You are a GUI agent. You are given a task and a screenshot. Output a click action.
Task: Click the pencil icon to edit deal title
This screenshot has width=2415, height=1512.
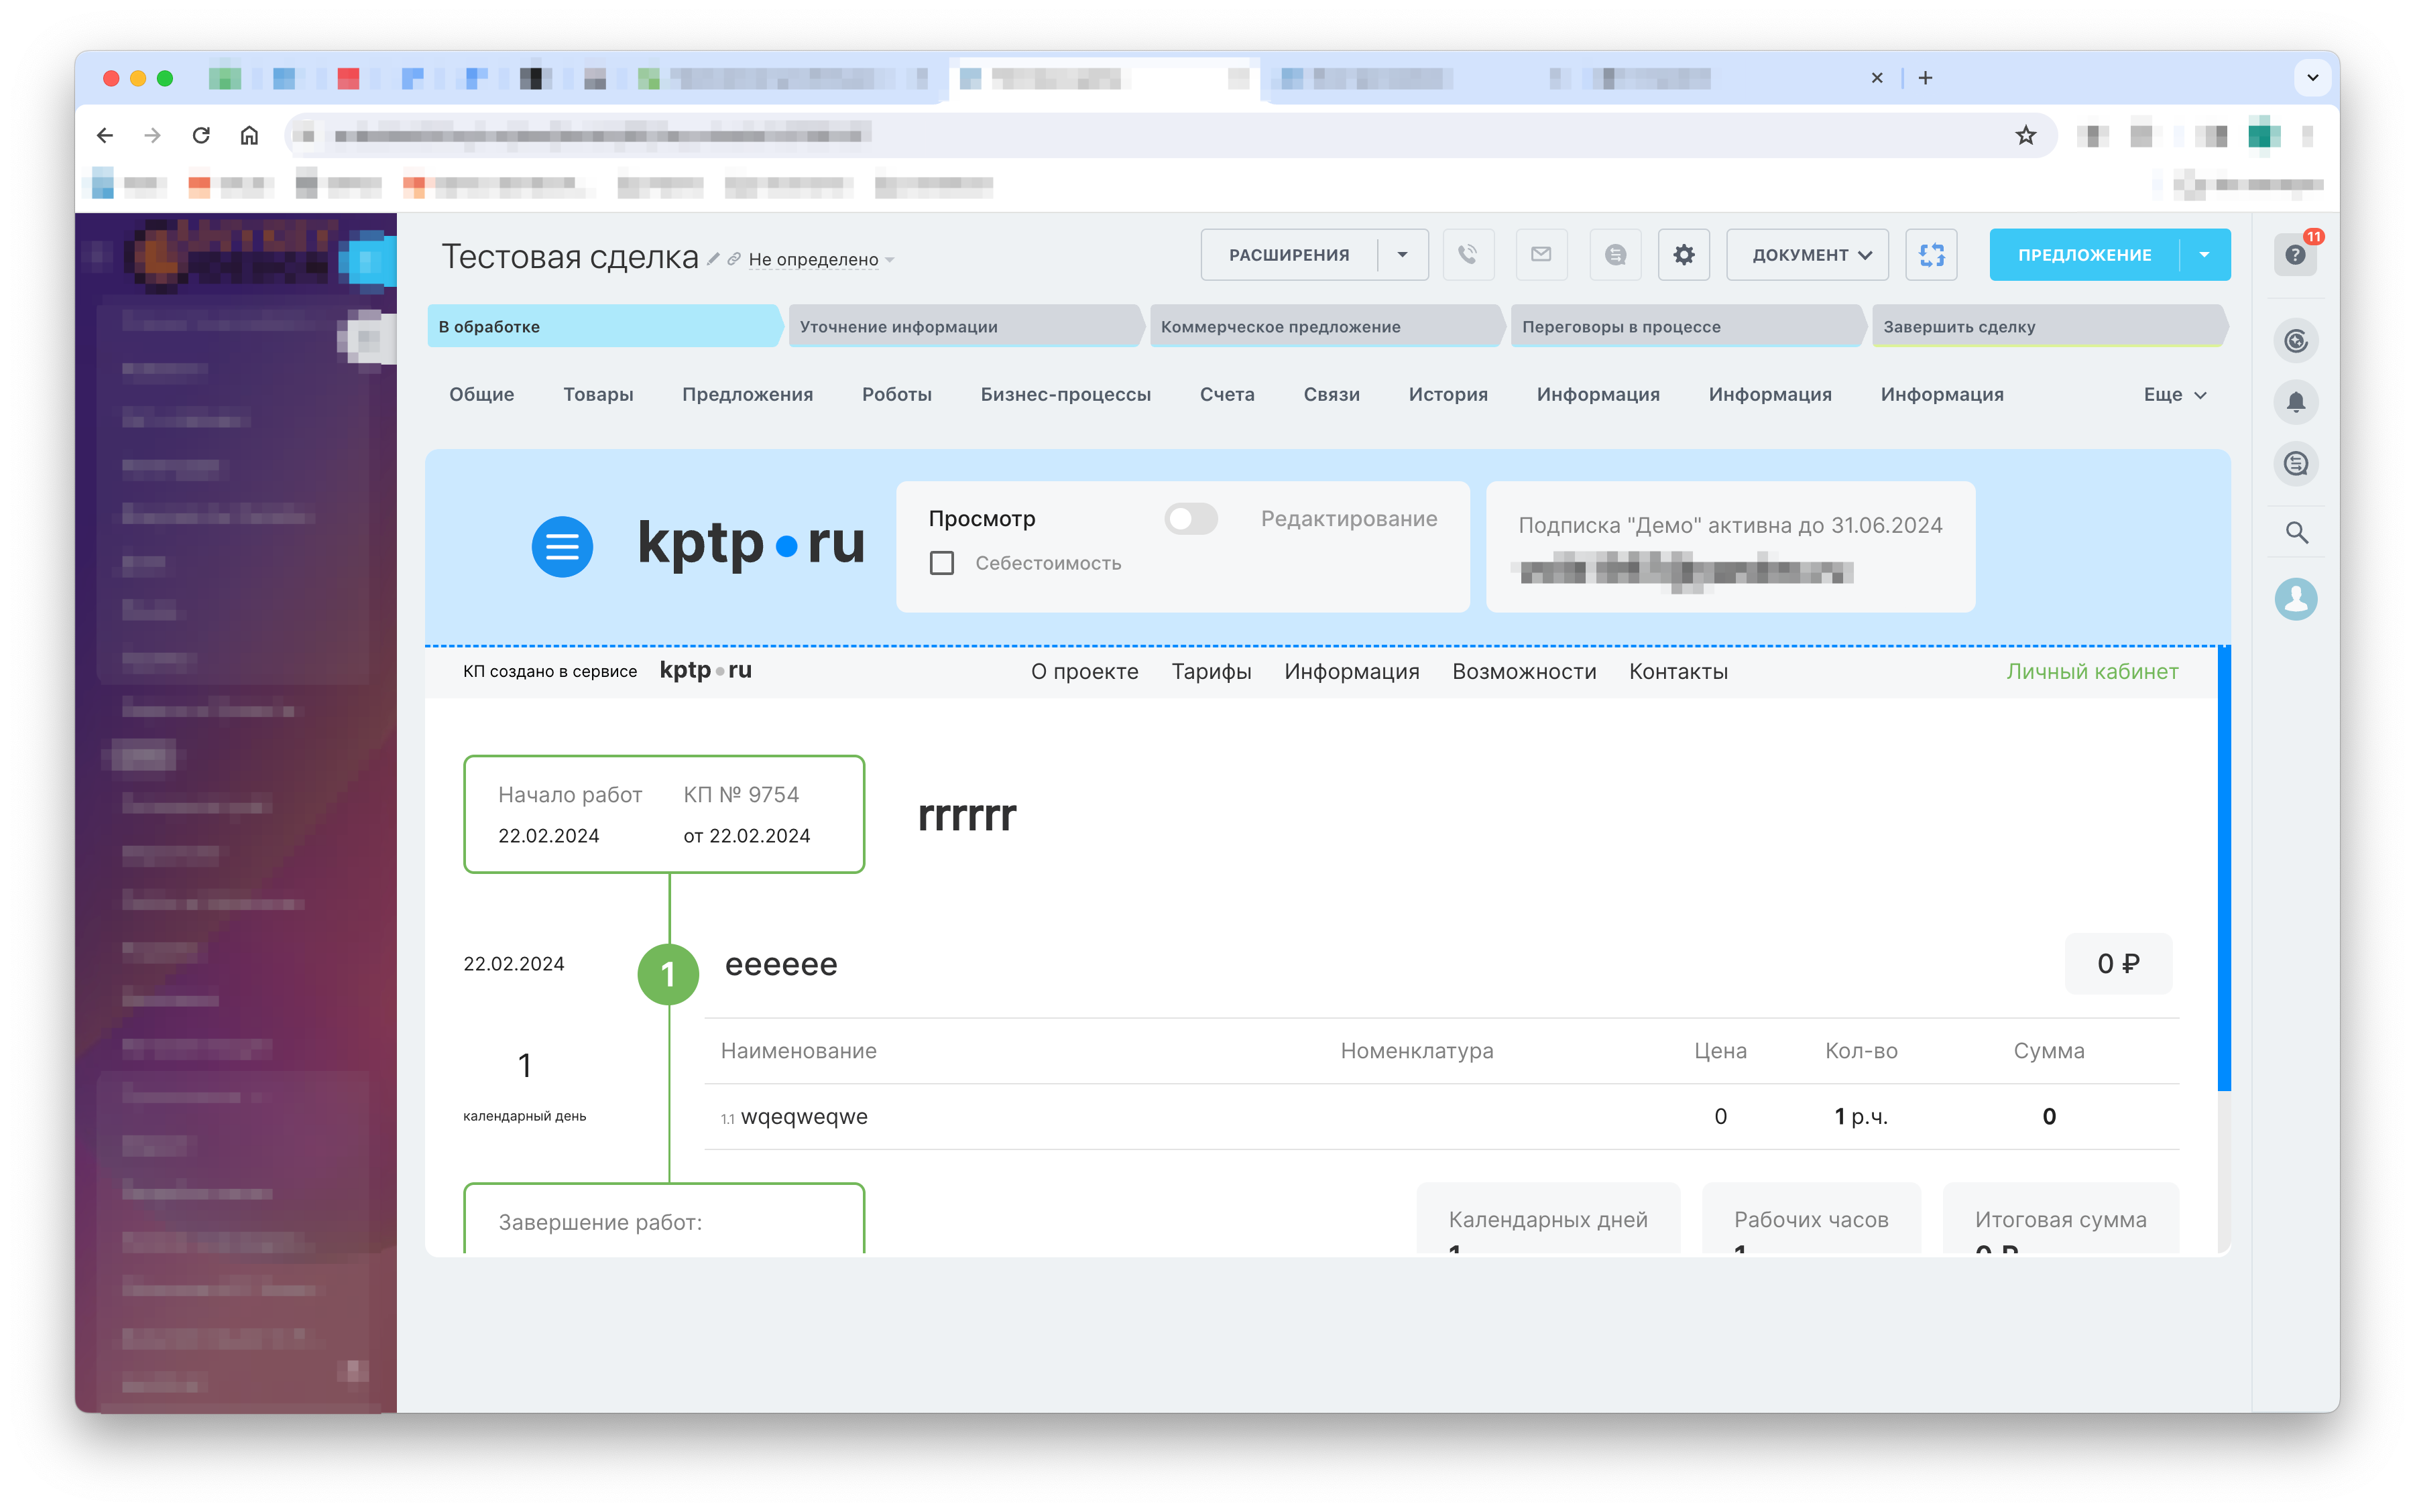(713, 259)
